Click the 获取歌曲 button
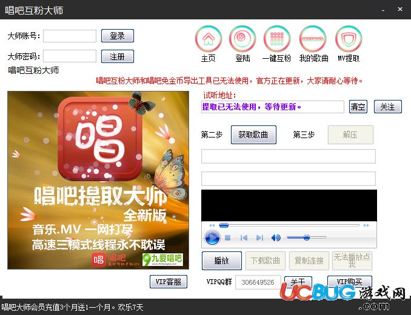Viewport: 411px width, 315px height. (x=253, y=134)
